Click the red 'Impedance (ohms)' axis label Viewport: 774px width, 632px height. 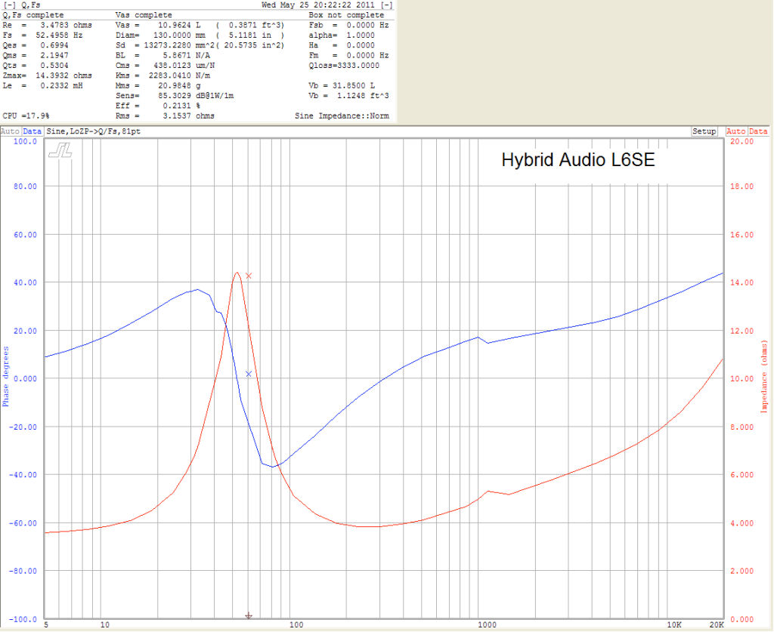click(764, 376)
